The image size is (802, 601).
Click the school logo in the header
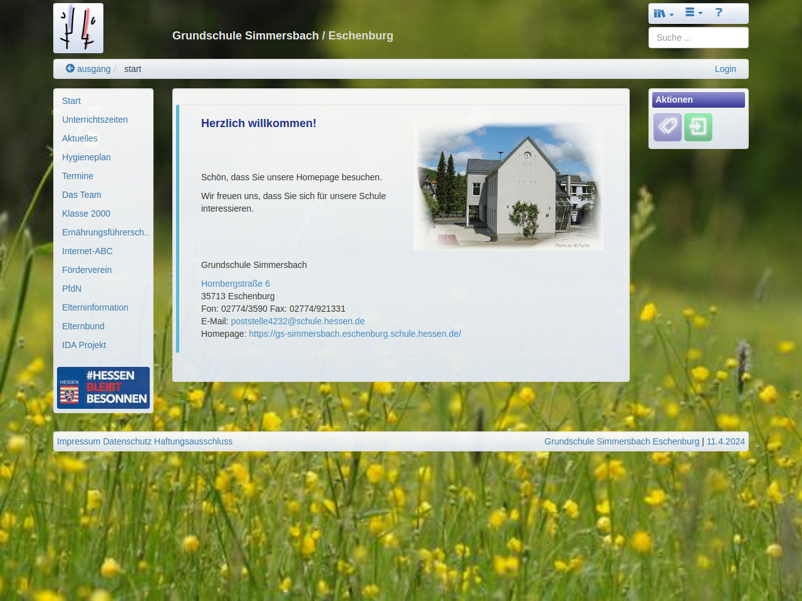click(78, 28)
